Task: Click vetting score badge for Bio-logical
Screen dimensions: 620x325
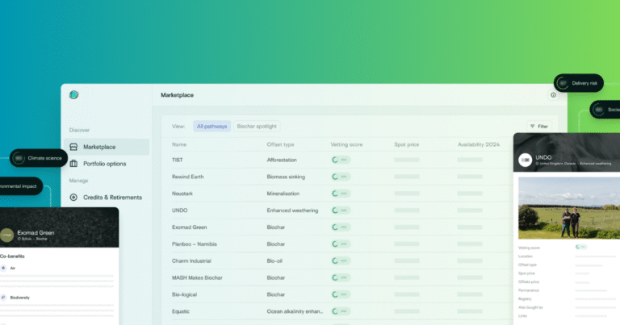Action: (341, 294)
